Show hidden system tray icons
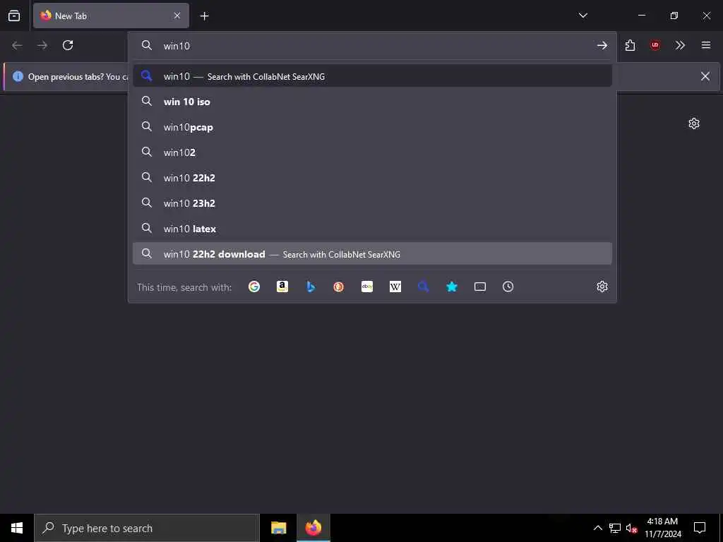The height and width of the screenshot is (542, 723). [x=597, y=528]
